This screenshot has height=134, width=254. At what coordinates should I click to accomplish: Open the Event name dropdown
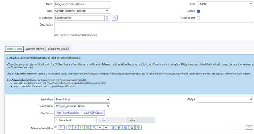pyautogui.click(x=82, y=106)
